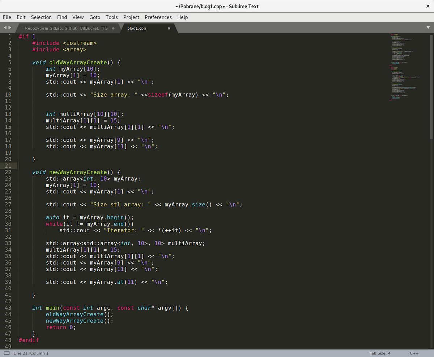Click the vertical scrollbar handle
Image resolution: width=434 pixels, height=357 pixels.
[x=431, y=87]
